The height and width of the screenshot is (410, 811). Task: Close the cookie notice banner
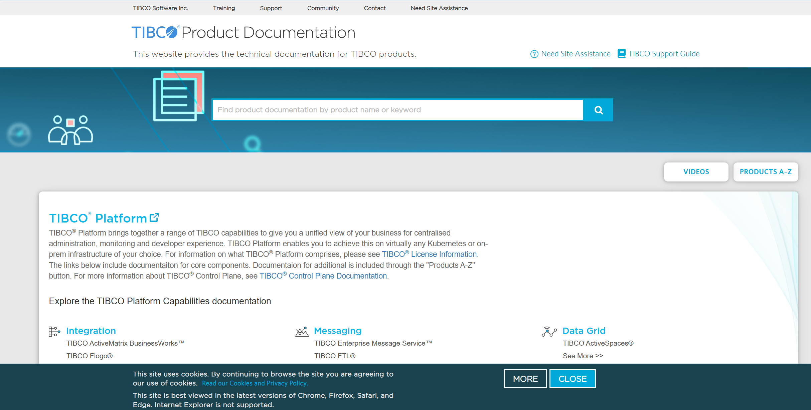573,379
